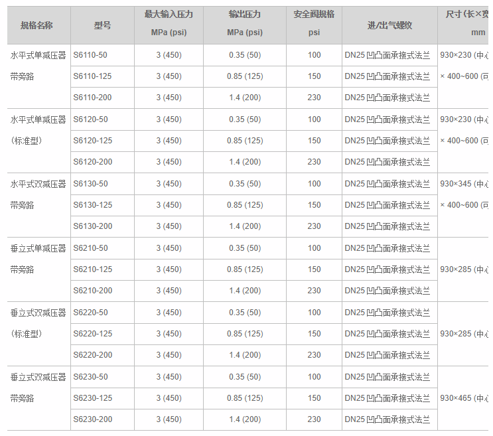The height and width of the screenshot is (436, 493).
Task: Click the 930×465 dimension cell
Action: pyautogui.click(x=464, y=398)
